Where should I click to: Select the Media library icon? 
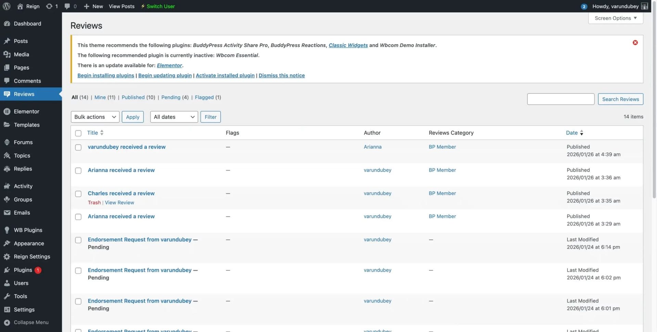(8, 54)
